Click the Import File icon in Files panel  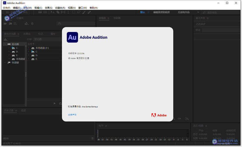coord(10,23)
